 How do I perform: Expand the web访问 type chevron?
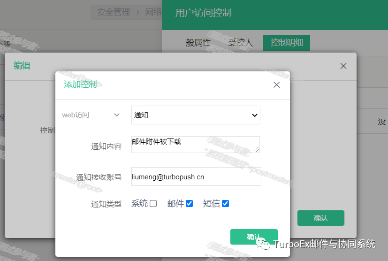point(117,115)
